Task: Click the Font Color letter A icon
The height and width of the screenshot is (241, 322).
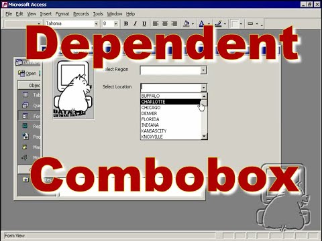Action: 202,23
